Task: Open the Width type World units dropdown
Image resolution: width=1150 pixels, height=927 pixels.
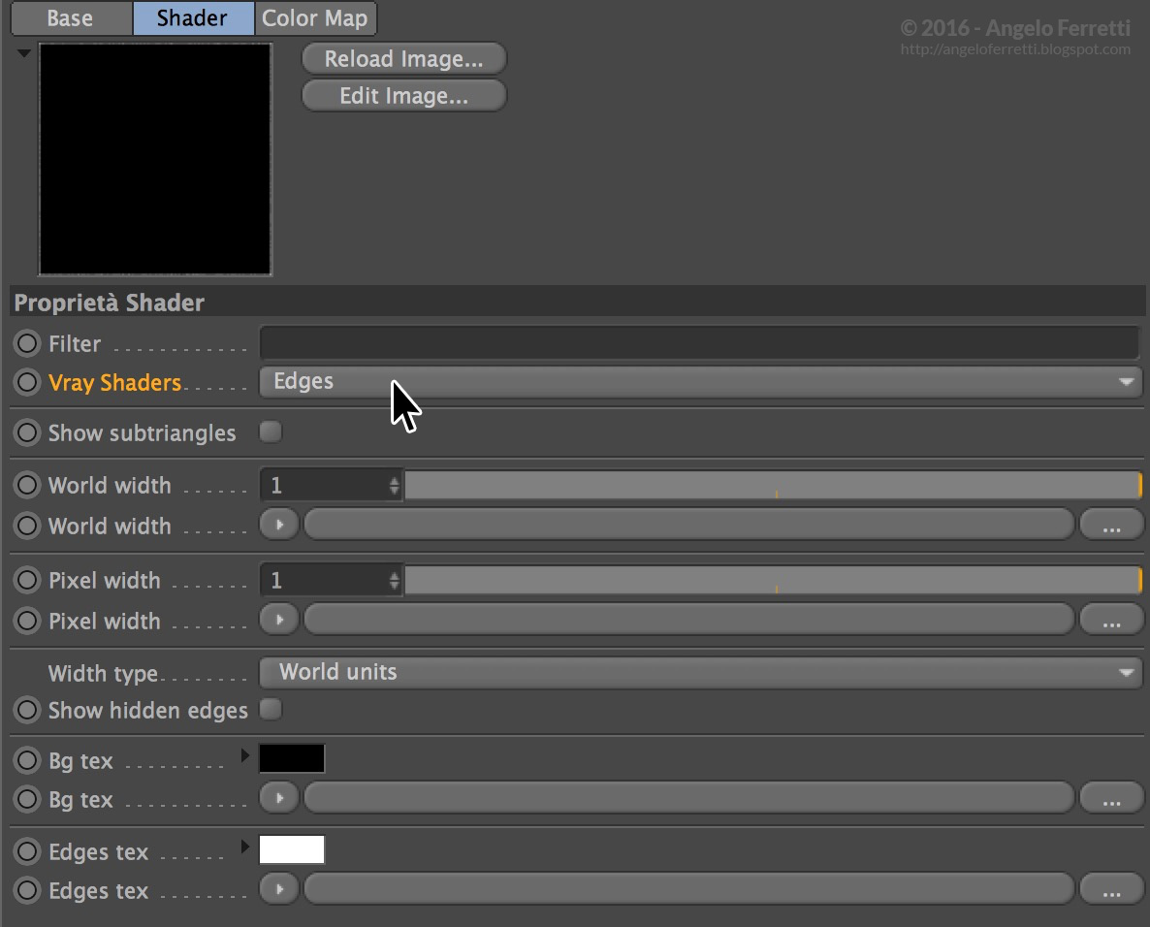Action: click(x=700, y=673)
